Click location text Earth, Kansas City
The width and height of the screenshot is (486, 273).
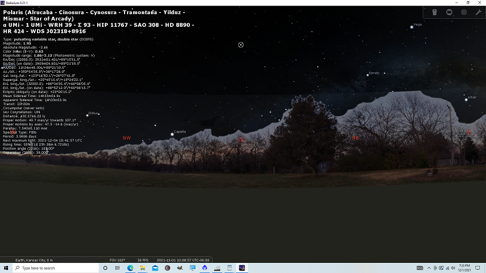tap(34, 260)
